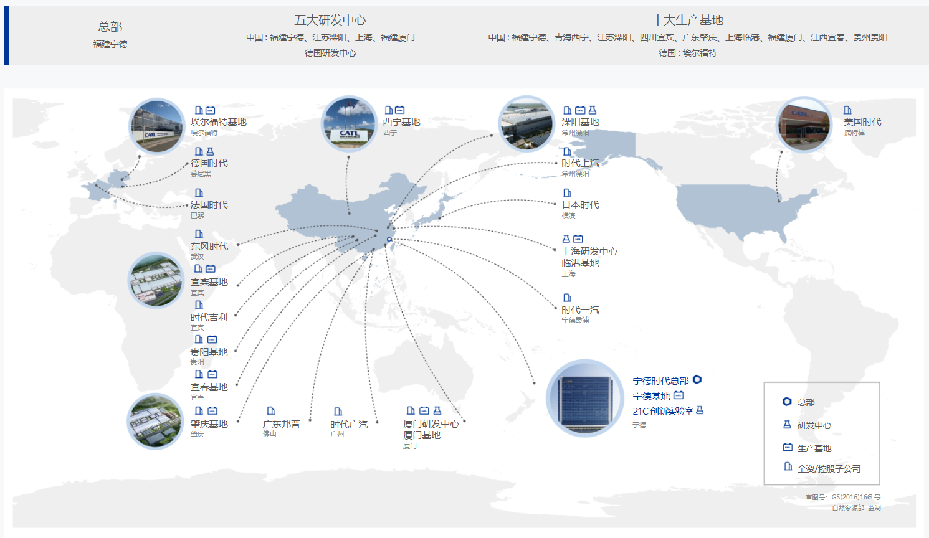Image resolution: width=929 pixels, height=538 pixels.
Task: Click the 法国时代 location label
Action: 209,205
